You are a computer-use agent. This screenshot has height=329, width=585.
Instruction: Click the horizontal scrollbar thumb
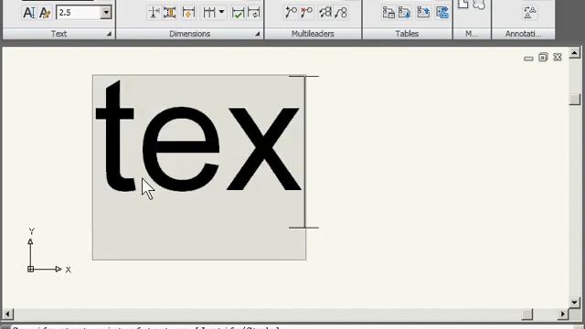(527, 314)
